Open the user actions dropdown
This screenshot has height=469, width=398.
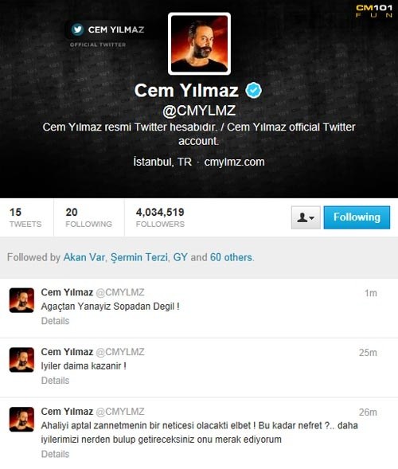click(306, 217)
